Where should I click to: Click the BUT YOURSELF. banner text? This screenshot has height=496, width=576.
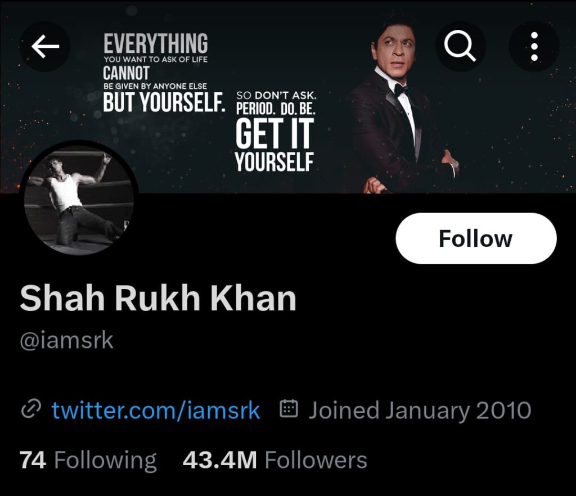(164, 101)
